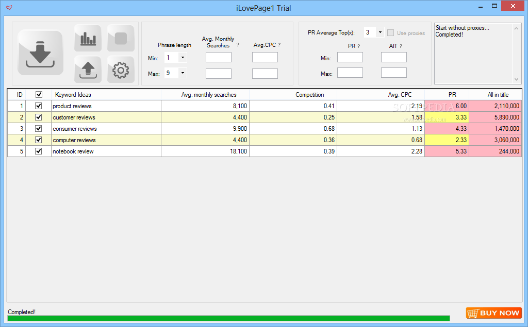528x327 pixels.
Task: Uncheck the customer reviews row checkbox
Action: (x=38, y=117)
